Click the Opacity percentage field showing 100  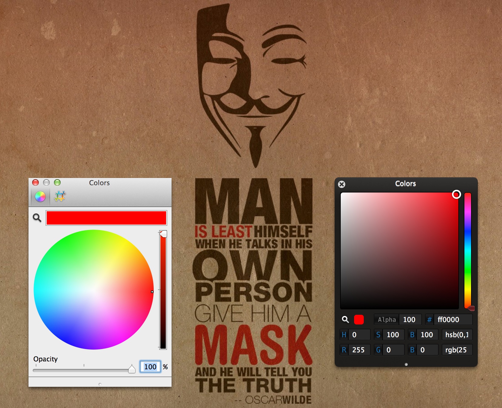(150, 367)
